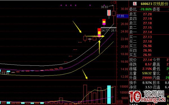Select the 买三 26.96 bid row
The height and width of the screenshot is (105, 169).
149,46
